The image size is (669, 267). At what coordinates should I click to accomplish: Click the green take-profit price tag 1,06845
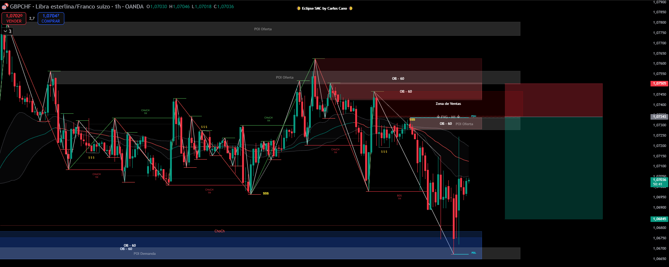click(x=659, y=219)
